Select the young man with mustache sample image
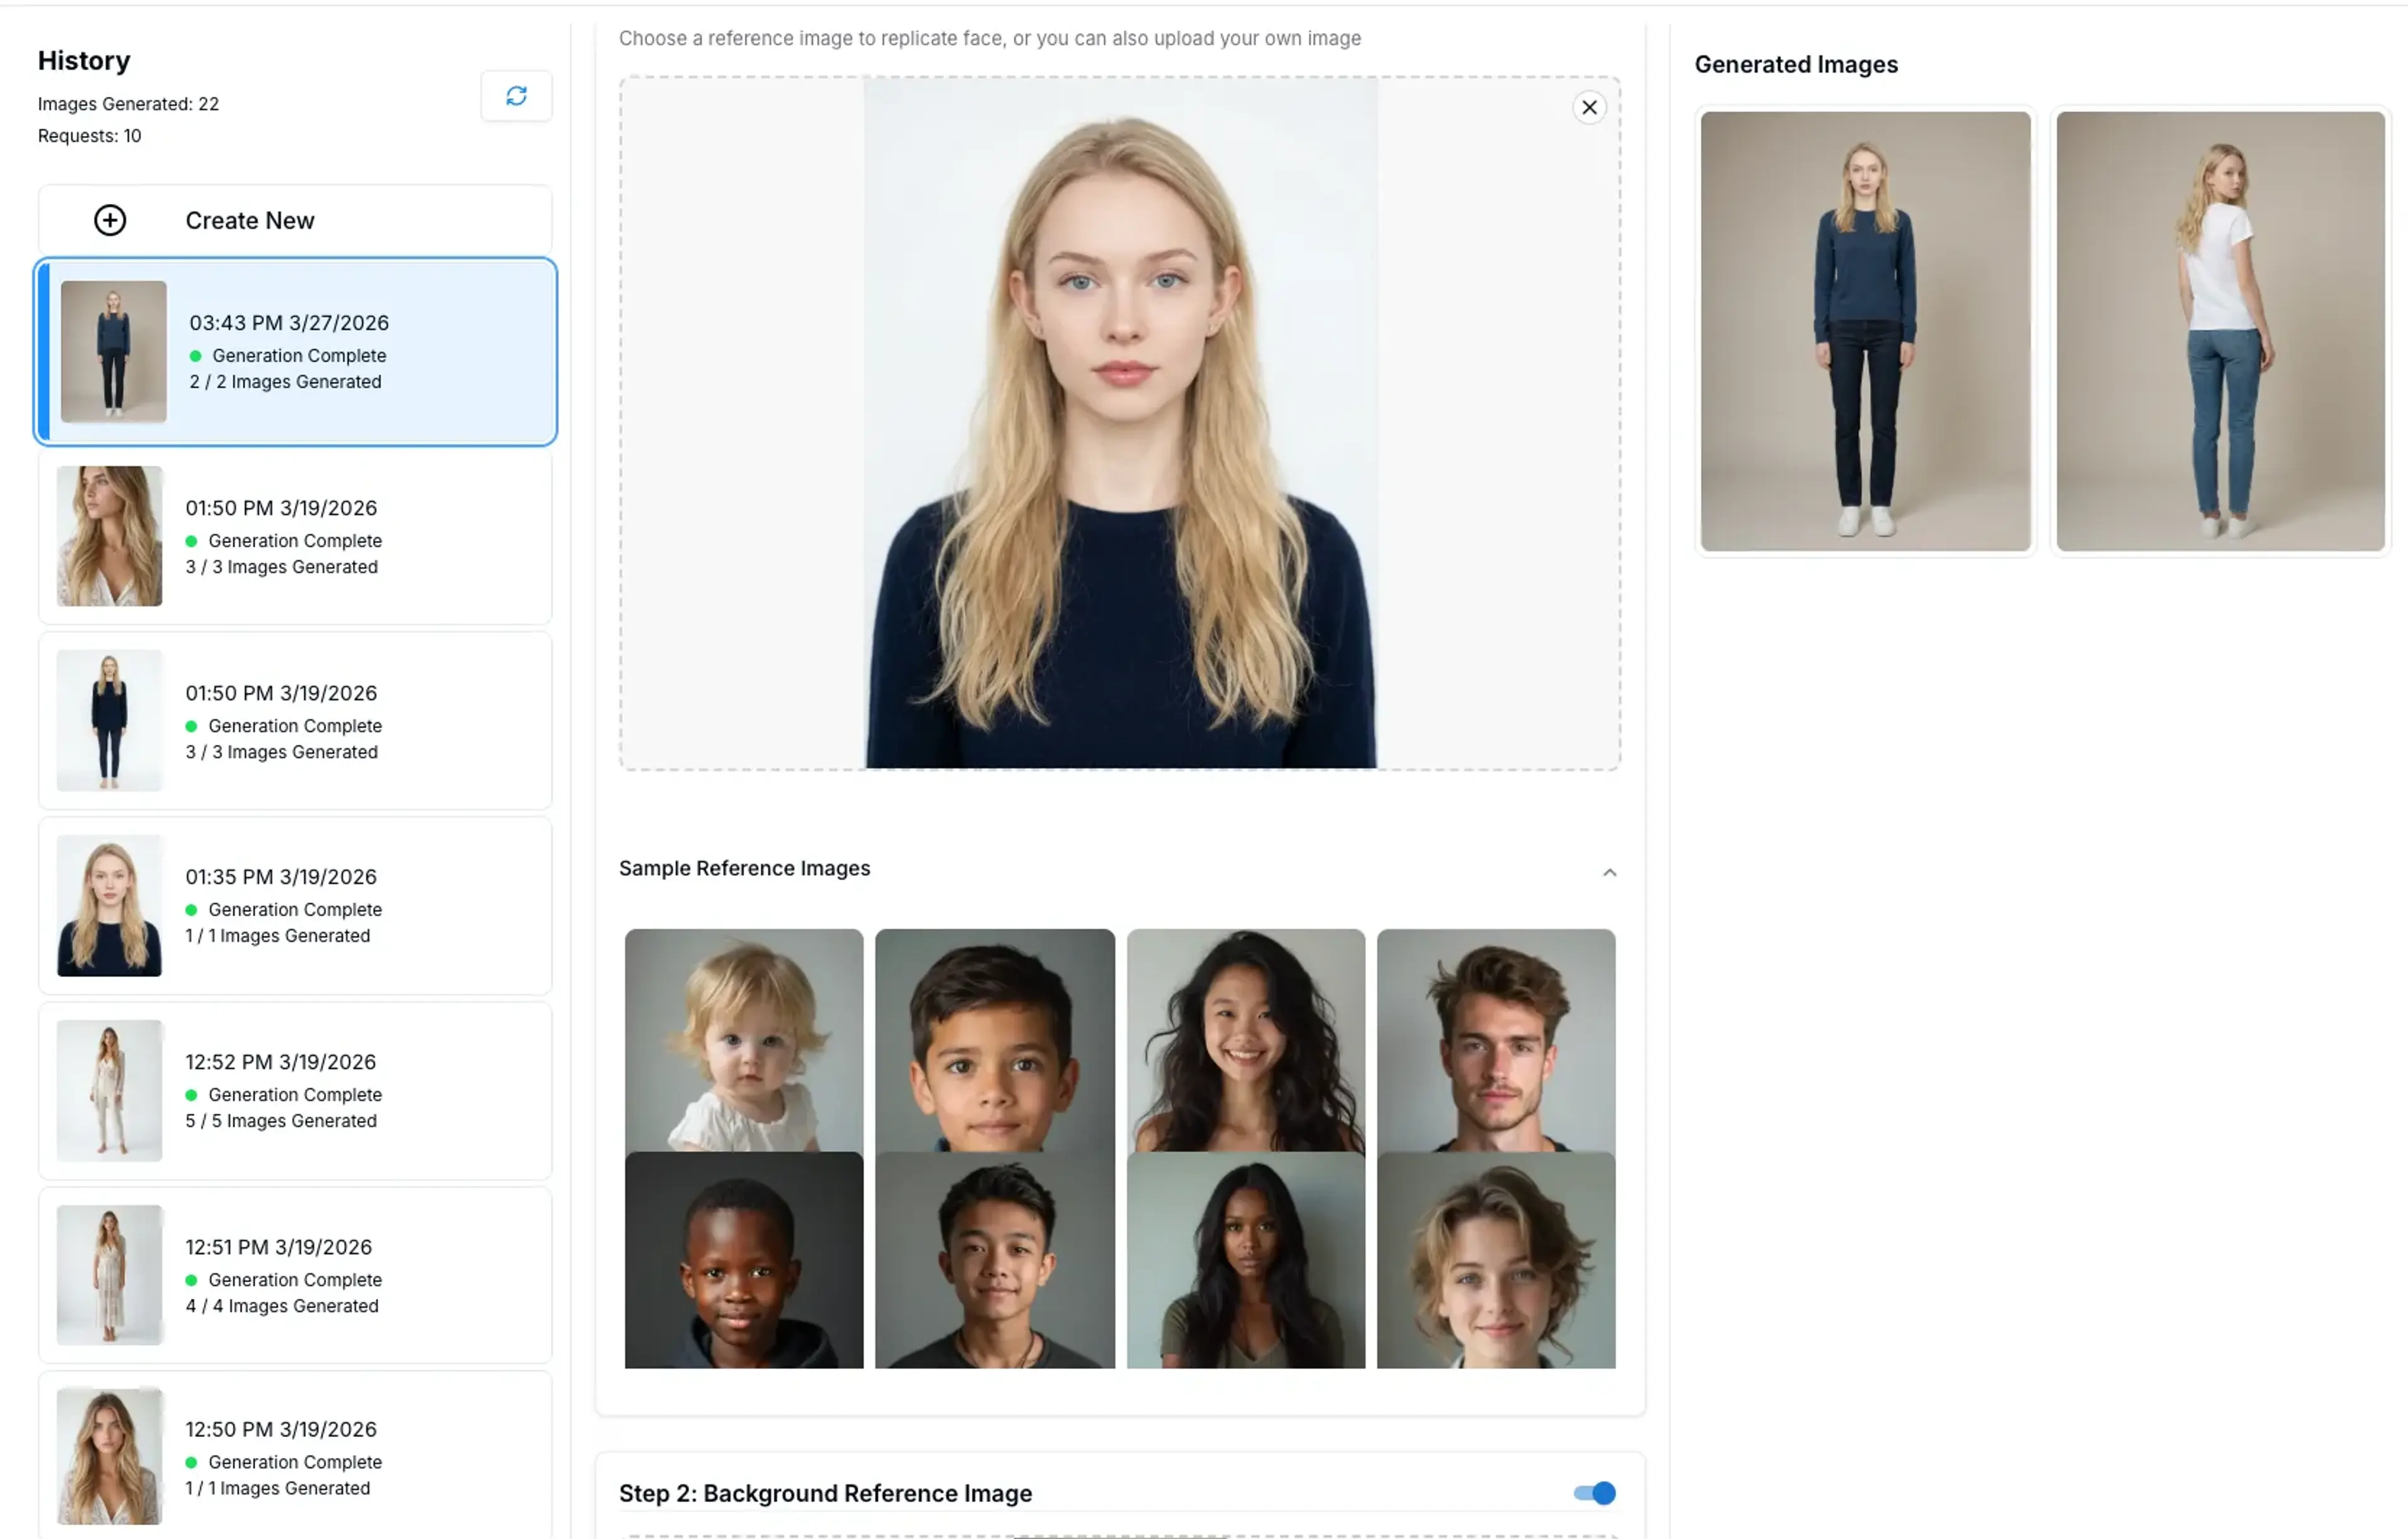2408x1539 pixels. pos(1495,1040)
